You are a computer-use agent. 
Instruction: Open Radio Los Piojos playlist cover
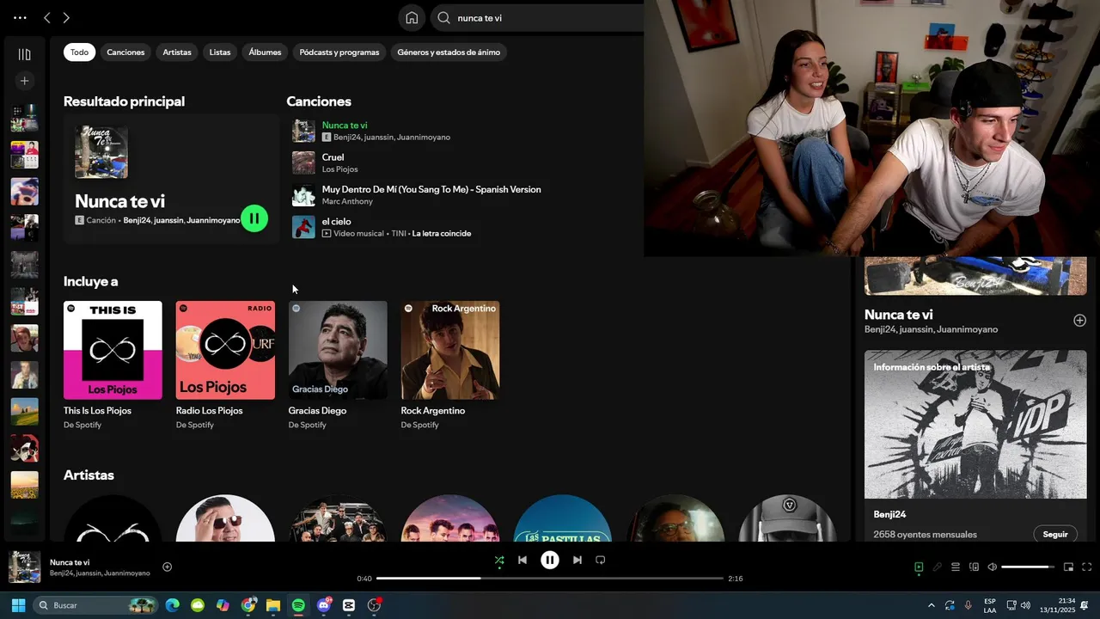pos(225,350)
